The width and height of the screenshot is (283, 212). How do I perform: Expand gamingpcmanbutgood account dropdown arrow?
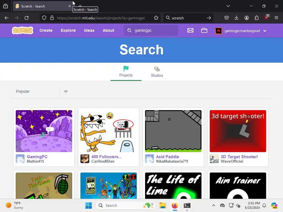pyautogui.click(x=265, y=31)
